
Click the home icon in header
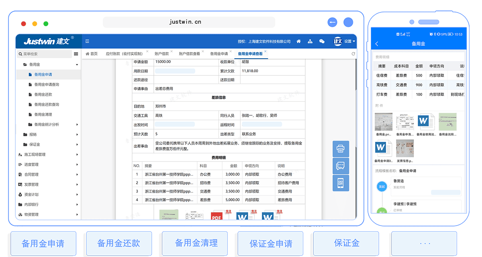click(298, 41)
